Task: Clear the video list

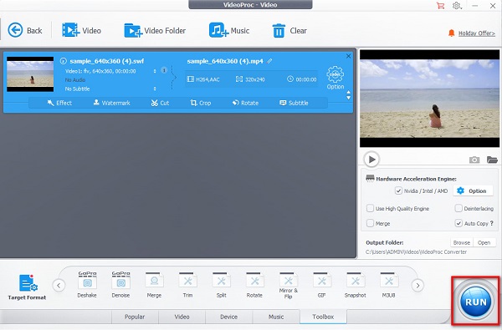Action: click(x=289, y=31)
